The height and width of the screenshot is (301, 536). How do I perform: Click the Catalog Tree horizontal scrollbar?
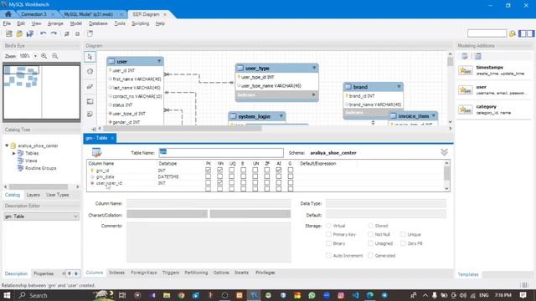coord(39,186)
